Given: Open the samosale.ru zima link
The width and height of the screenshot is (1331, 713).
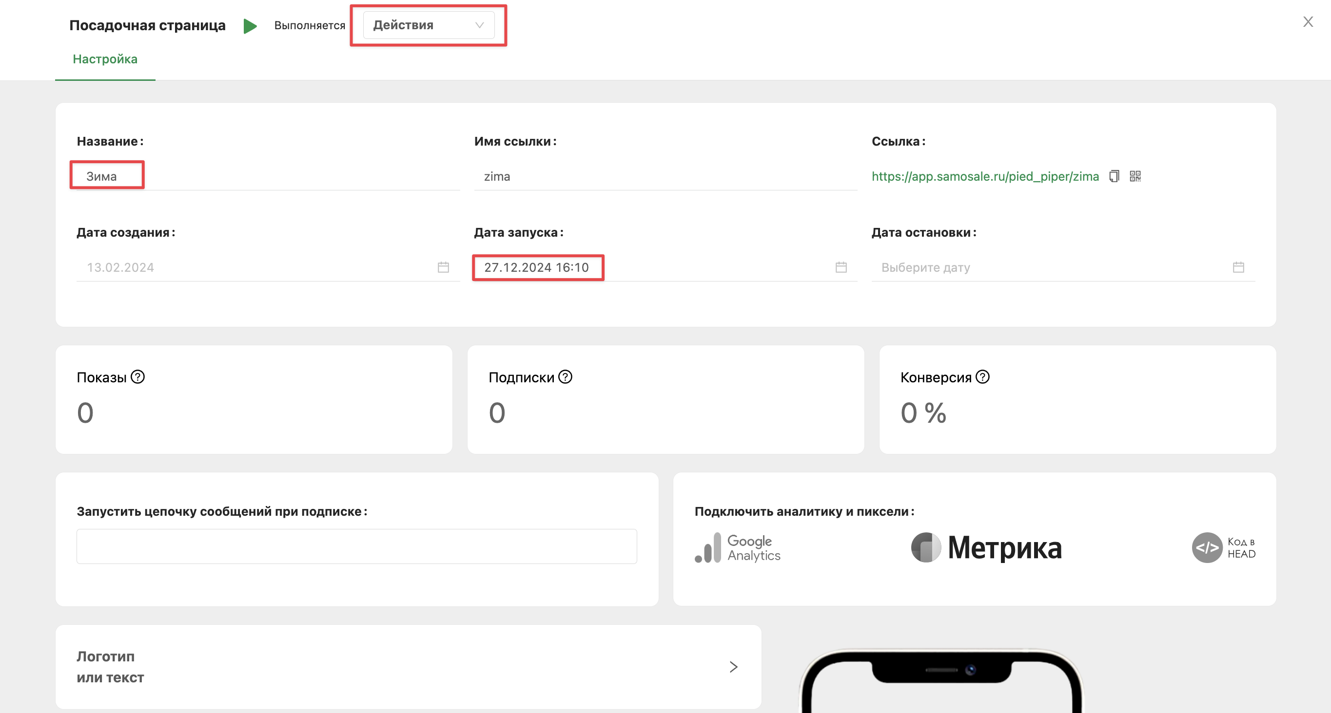Looking at the screenshot, I should [985, 177].
